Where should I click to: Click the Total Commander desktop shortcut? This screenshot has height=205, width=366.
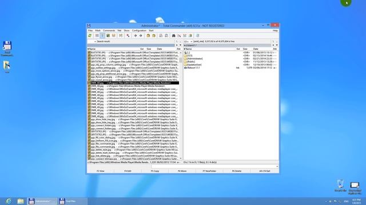(7, 48)
